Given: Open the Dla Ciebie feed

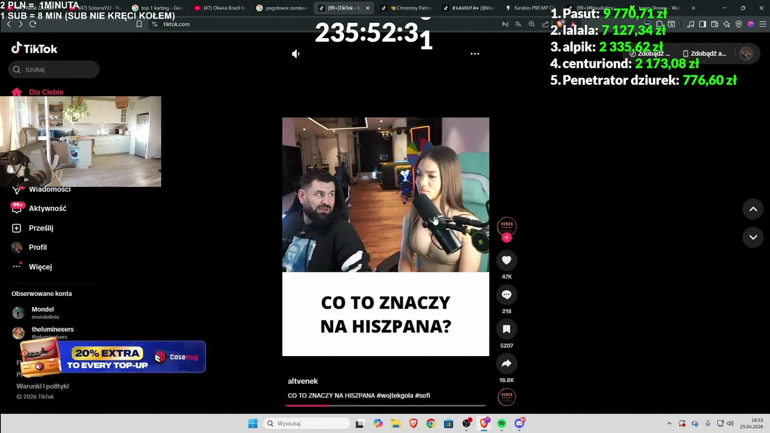Looking at the screenshot, I should pos(37,92).
